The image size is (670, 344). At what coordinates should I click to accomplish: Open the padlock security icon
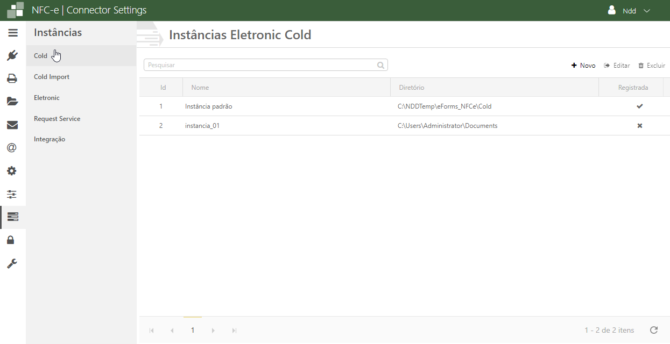click(11, 240)
